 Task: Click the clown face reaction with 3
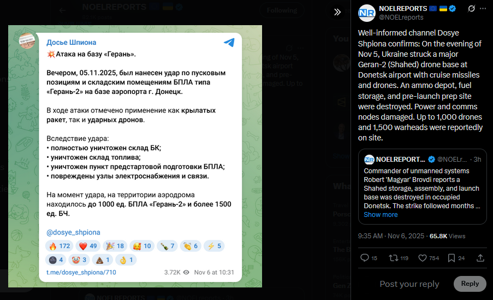tap(79, 260)
